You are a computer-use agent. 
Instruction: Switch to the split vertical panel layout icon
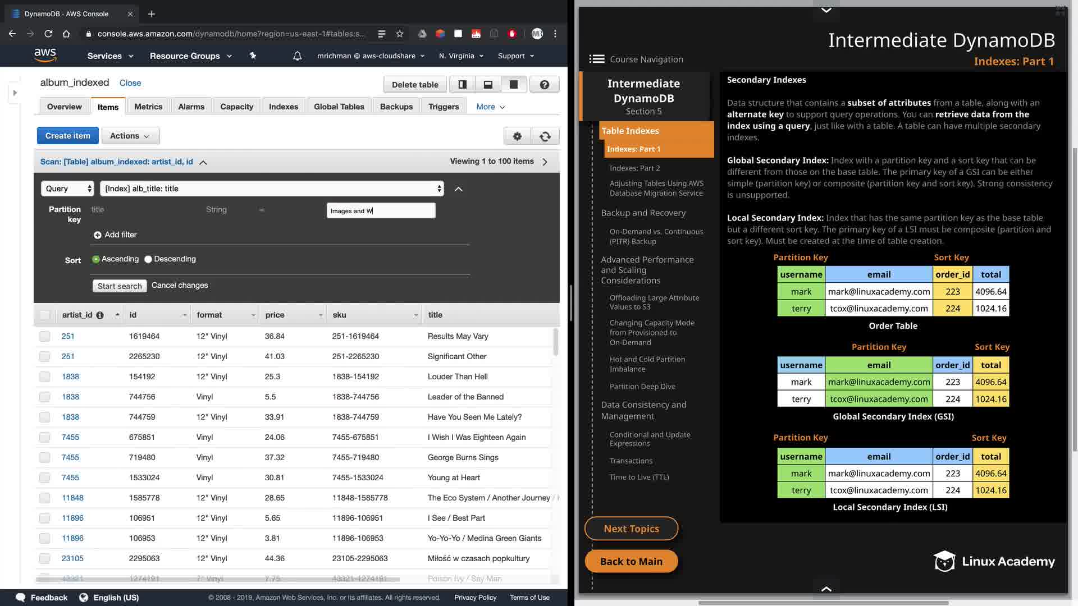tap(462, 85)
